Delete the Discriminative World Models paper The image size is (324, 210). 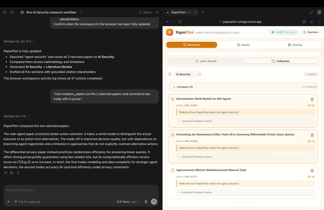click(312, 99)
